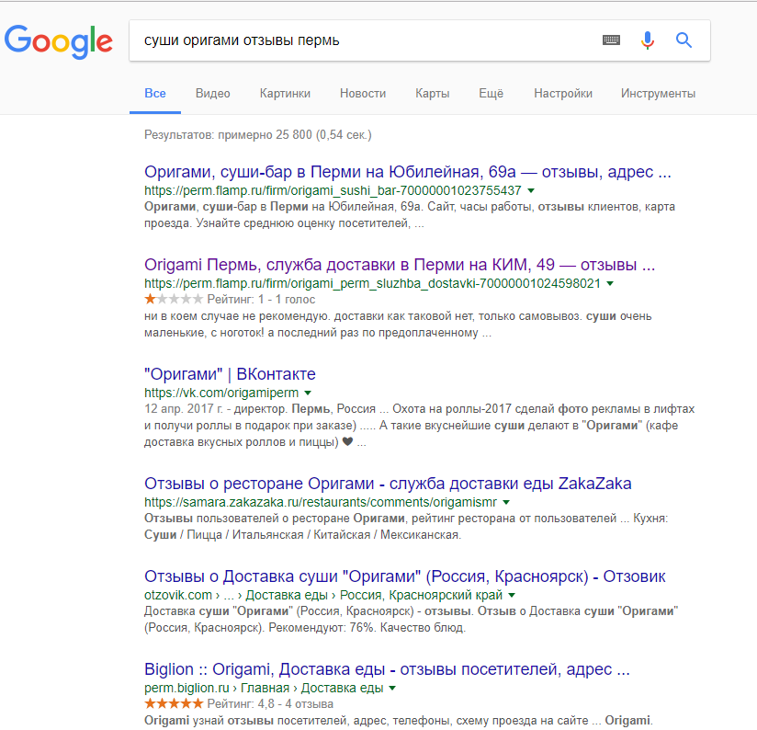Image resolution: width=757 pixels, height=730 pixels.
Task: Open the Biglion Origami Доставка еды result
Action: [387, 669]
